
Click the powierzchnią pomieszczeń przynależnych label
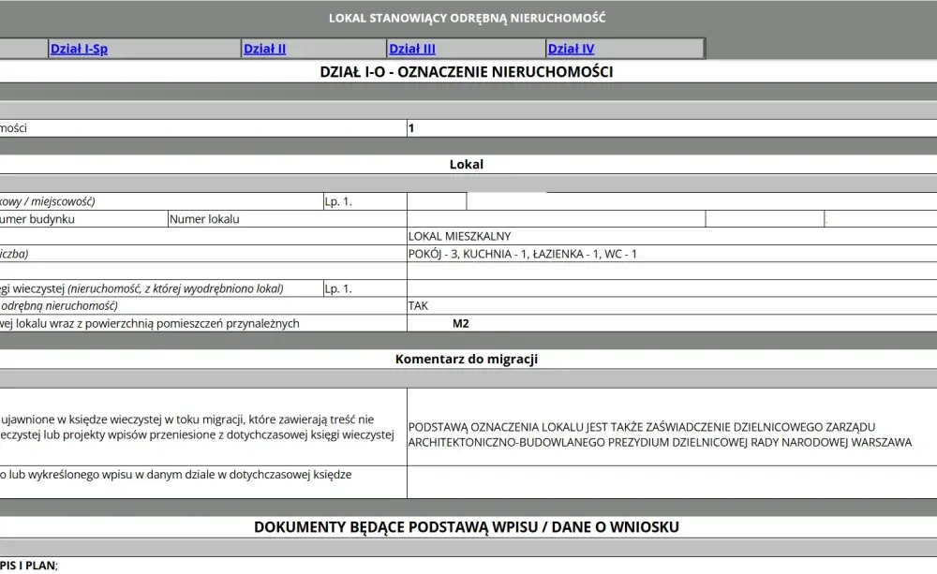pyautogui.click(x=149, y=323)
